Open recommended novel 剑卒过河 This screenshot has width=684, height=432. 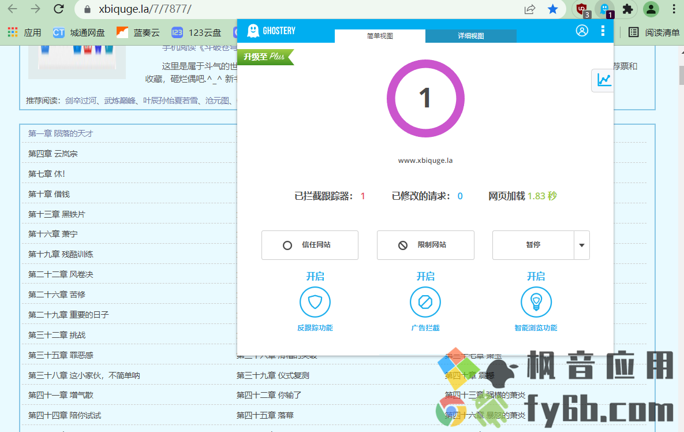pyautogui.click(x=81, y=101)
